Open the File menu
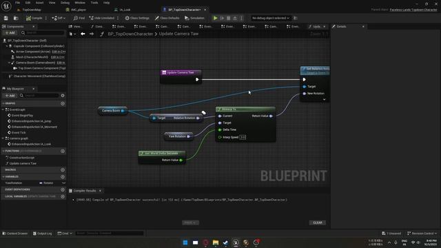This screenshot has width=441, height=248. click(x=17, y=3)
